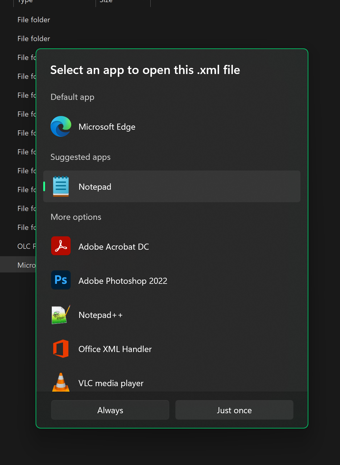Choose the Adobe Photoshop 2022 text label
The height and width of the screenshot is (465, 340).
click(x=123, y=281)
